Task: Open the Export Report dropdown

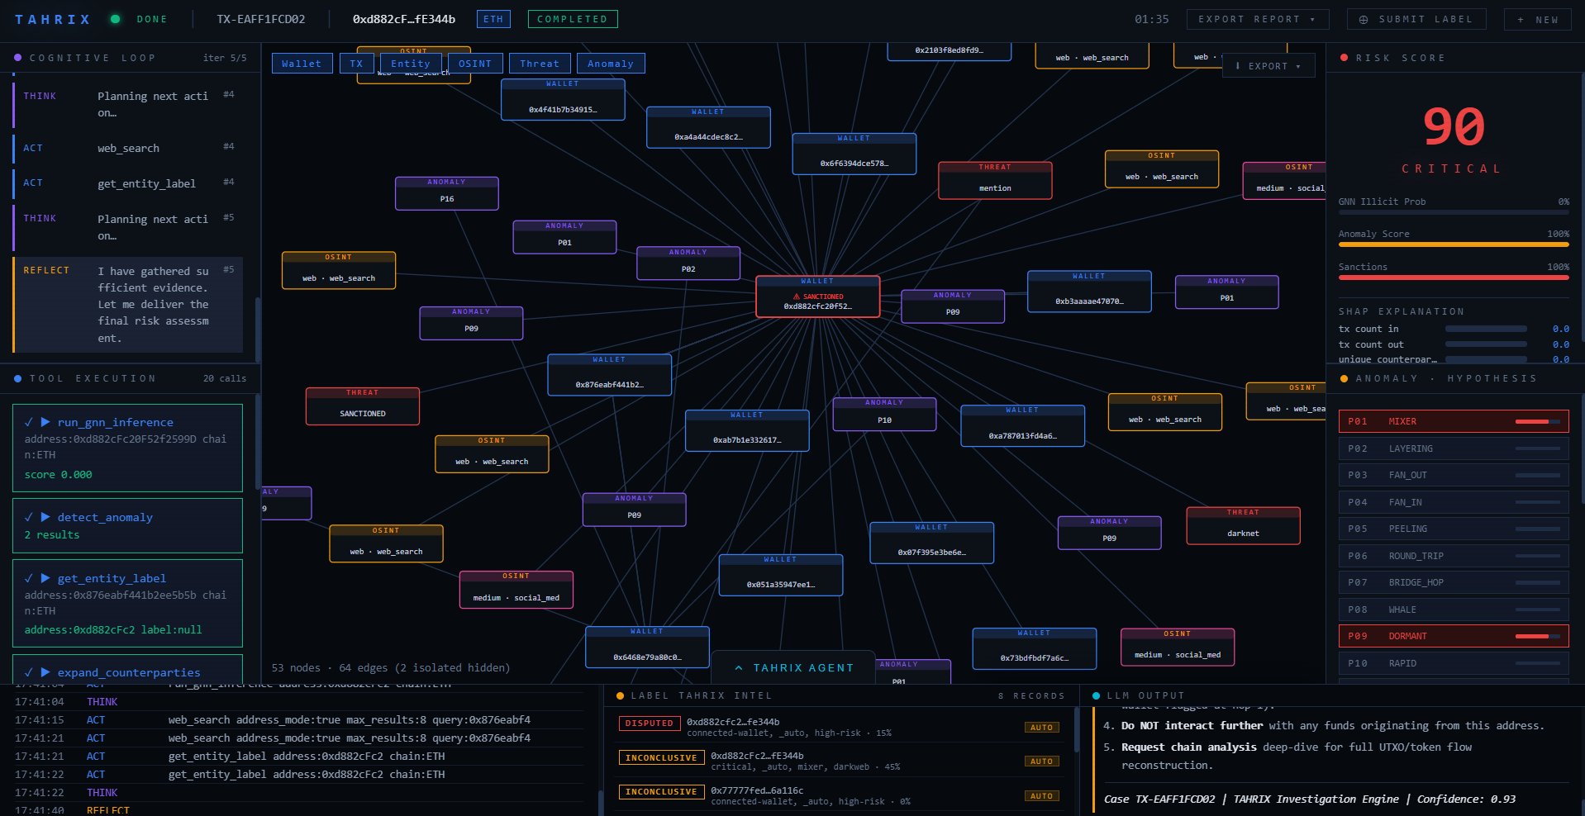Action: pyautogui.click(x=1258, y=19)
